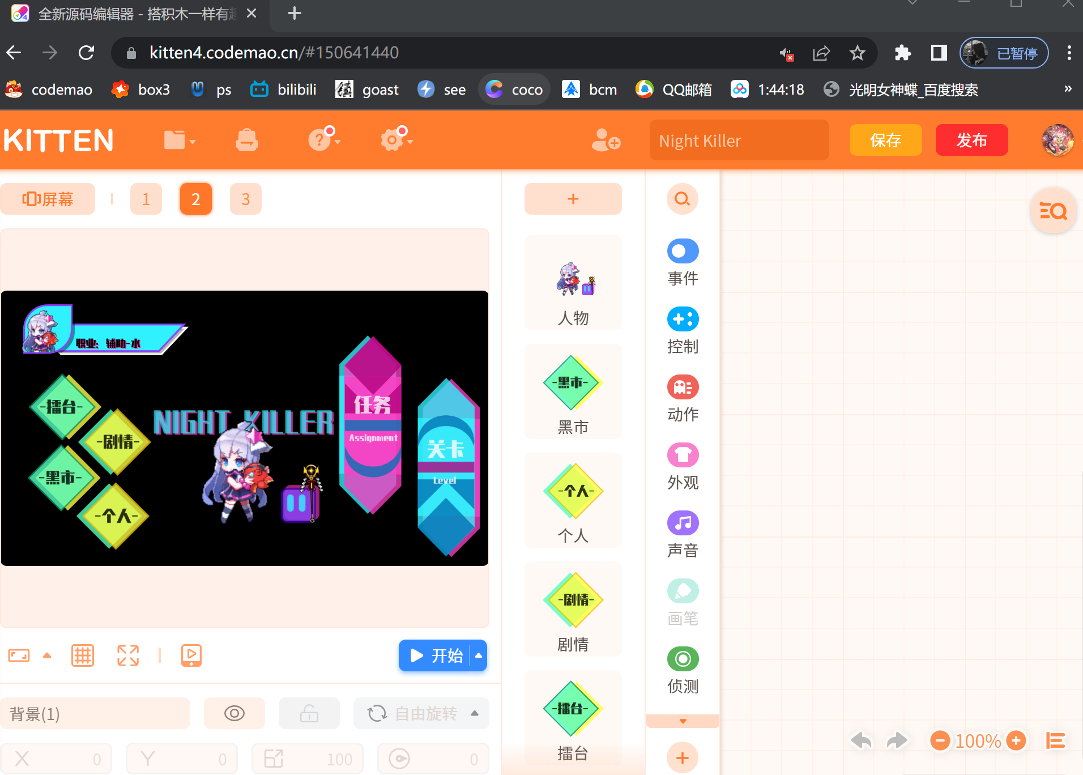Select the 剧情 sprite in the list
The width and height of the screenshot is (1083, 775).
573,609
